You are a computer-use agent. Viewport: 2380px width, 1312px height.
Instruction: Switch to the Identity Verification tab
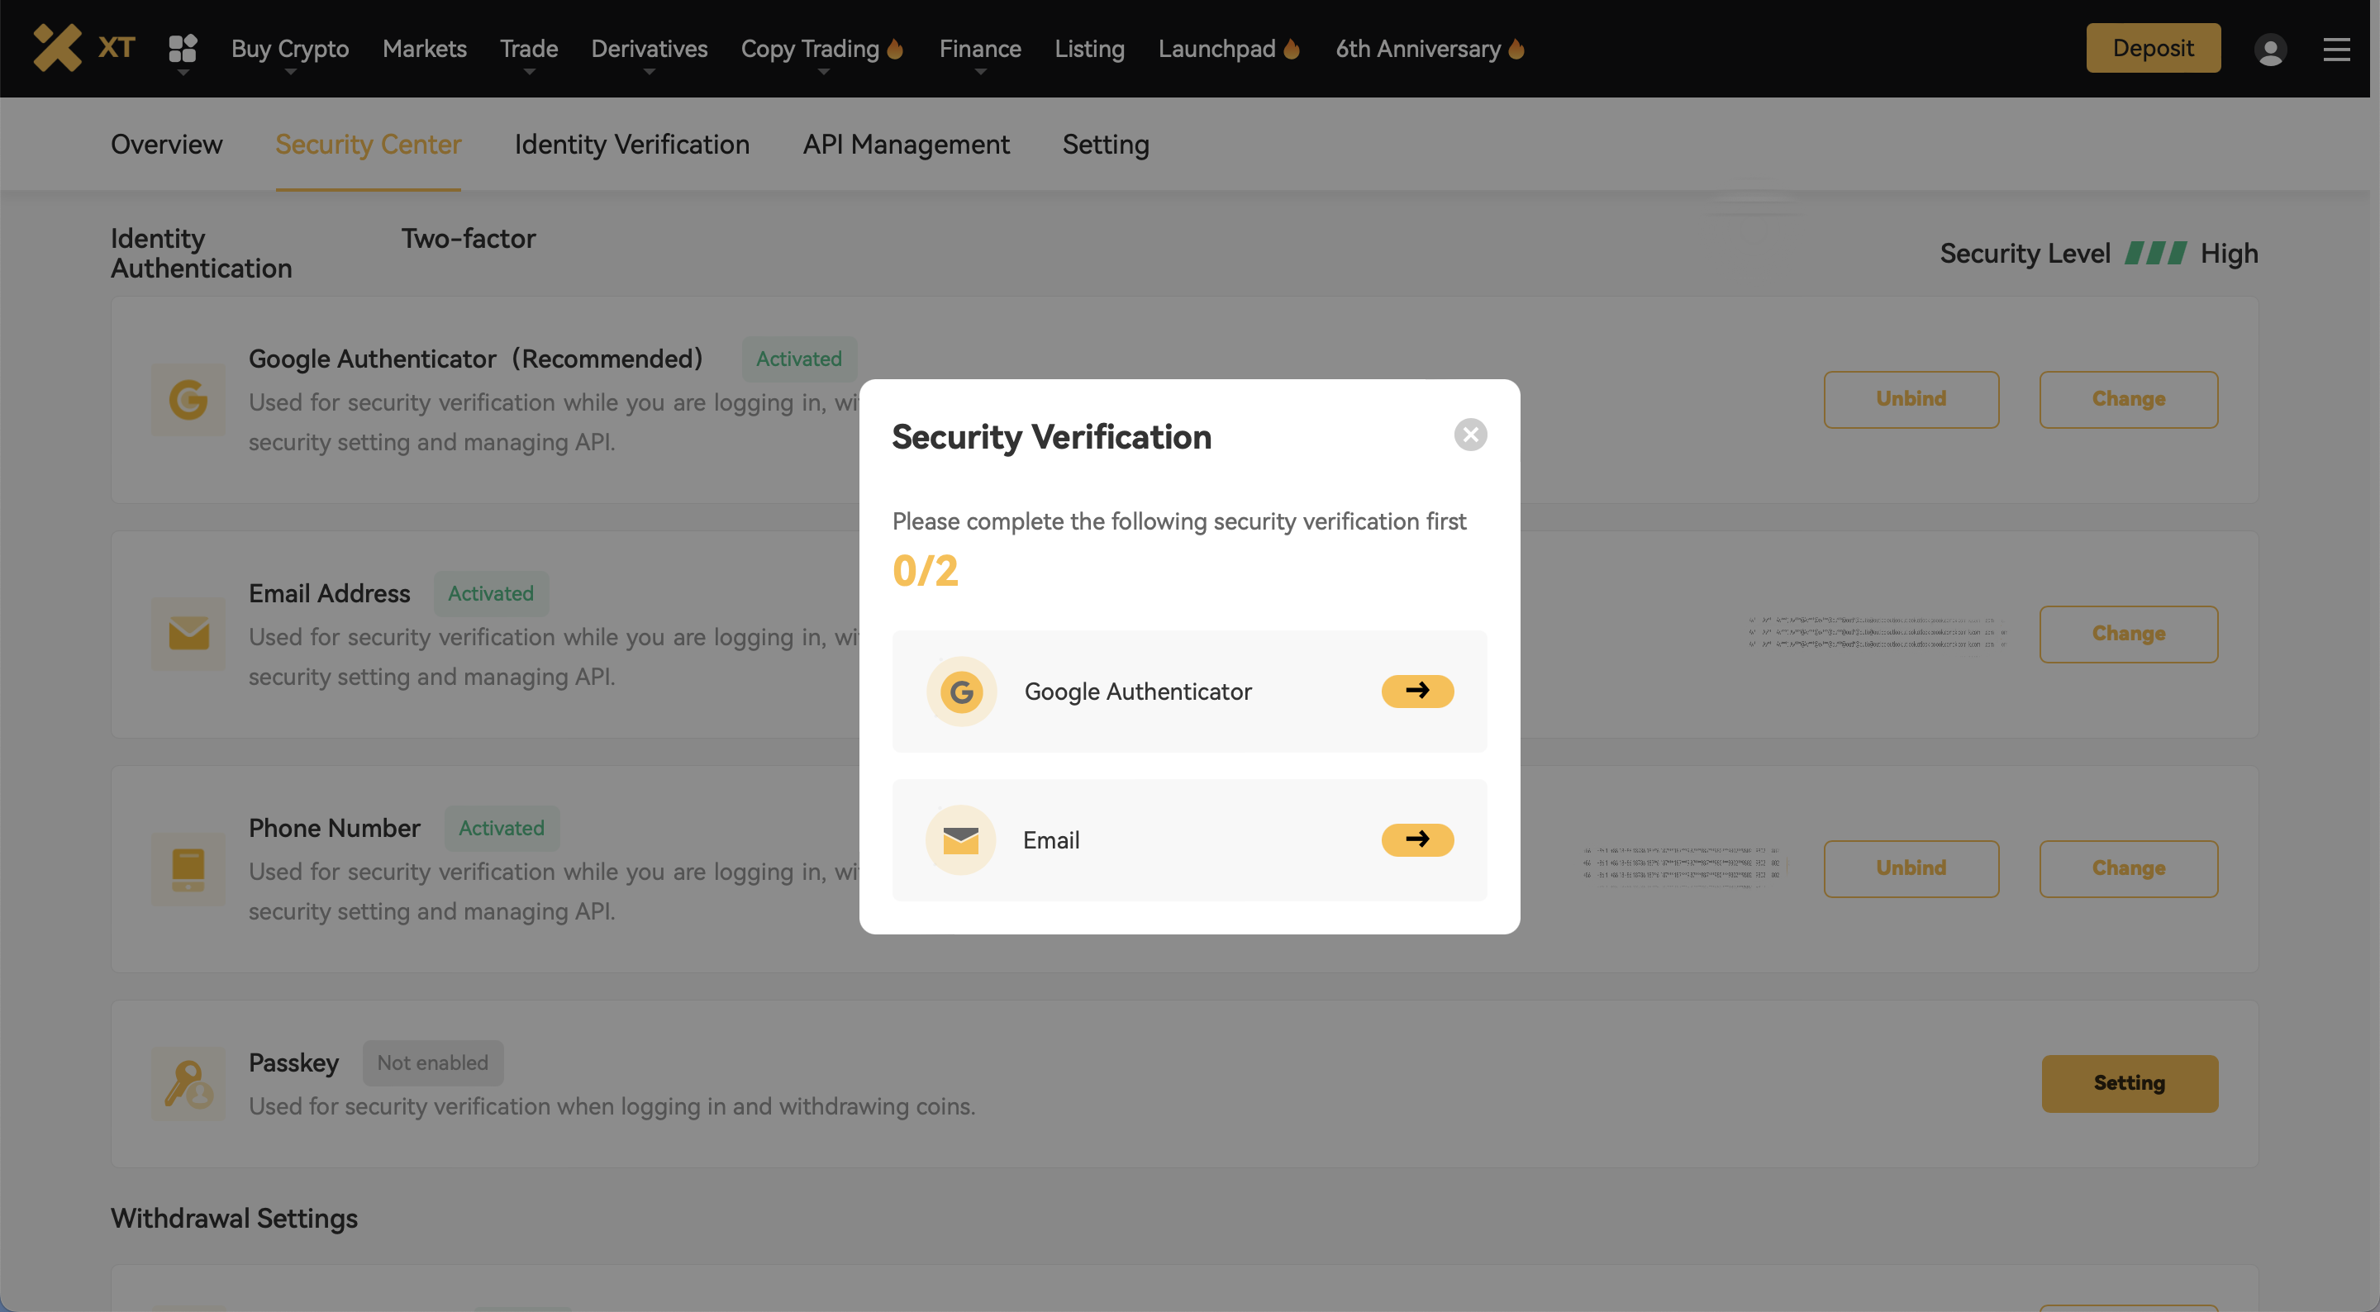click(631, 145)
